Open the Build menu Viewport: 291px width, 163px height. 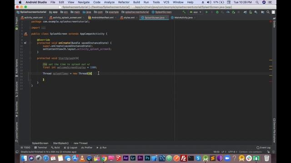point(136,2)
